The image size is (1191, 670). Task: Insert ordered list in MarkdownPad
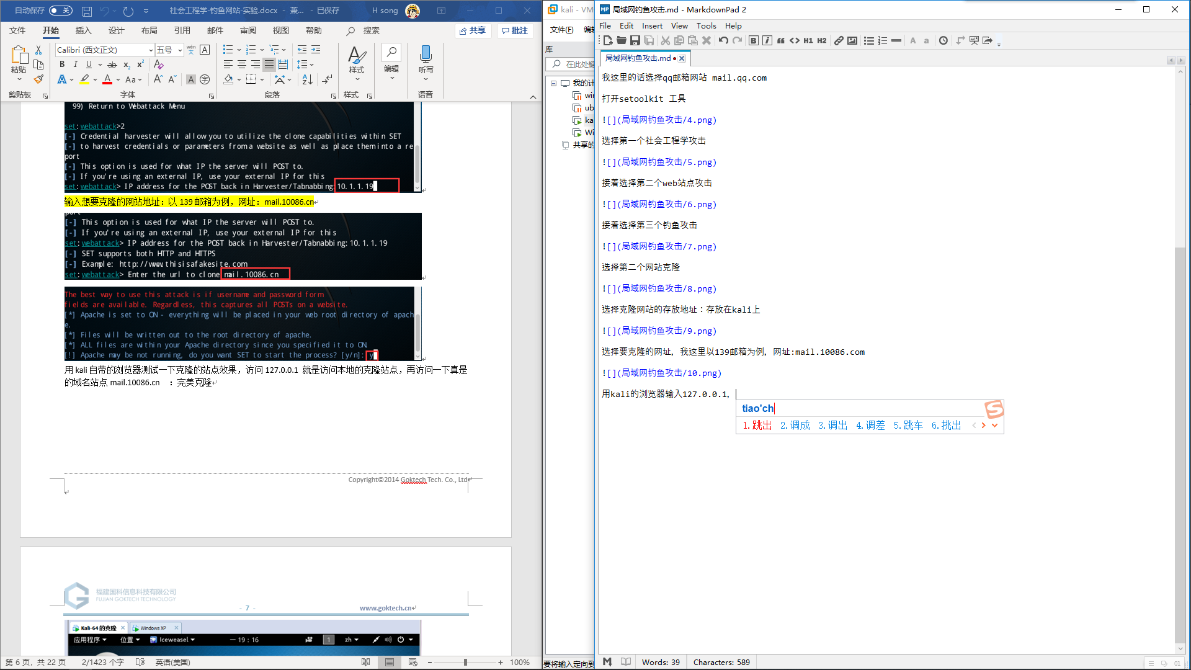(x=883, y=40)
